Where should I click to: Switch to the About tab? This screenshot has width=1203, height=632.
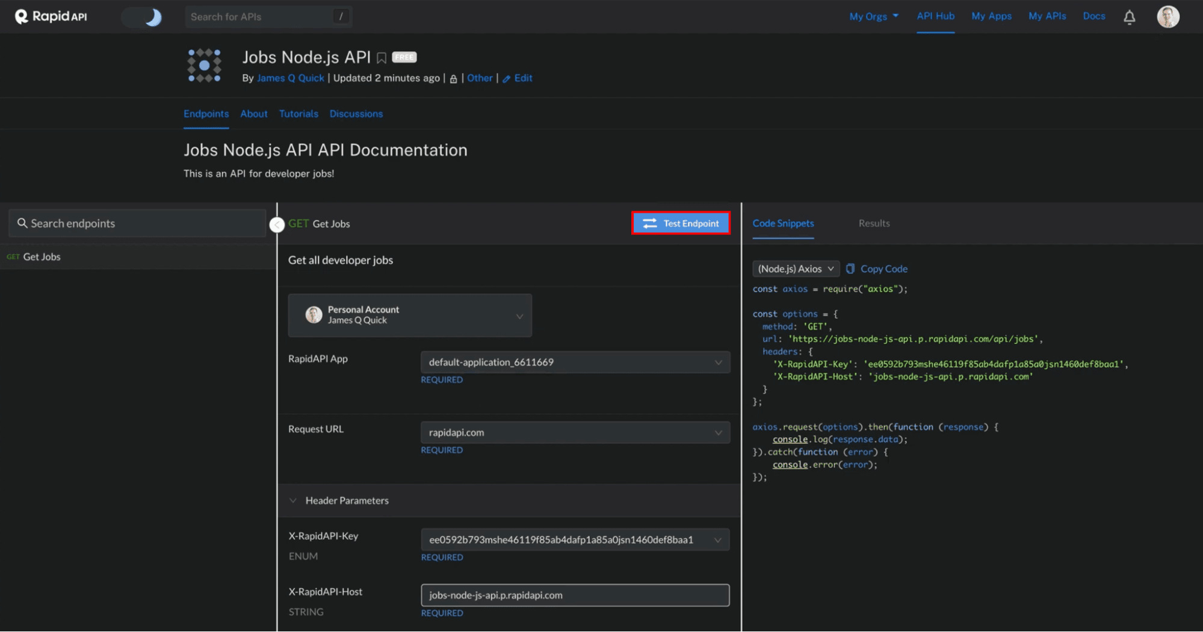pyautogui.click(x=254, y=114)
